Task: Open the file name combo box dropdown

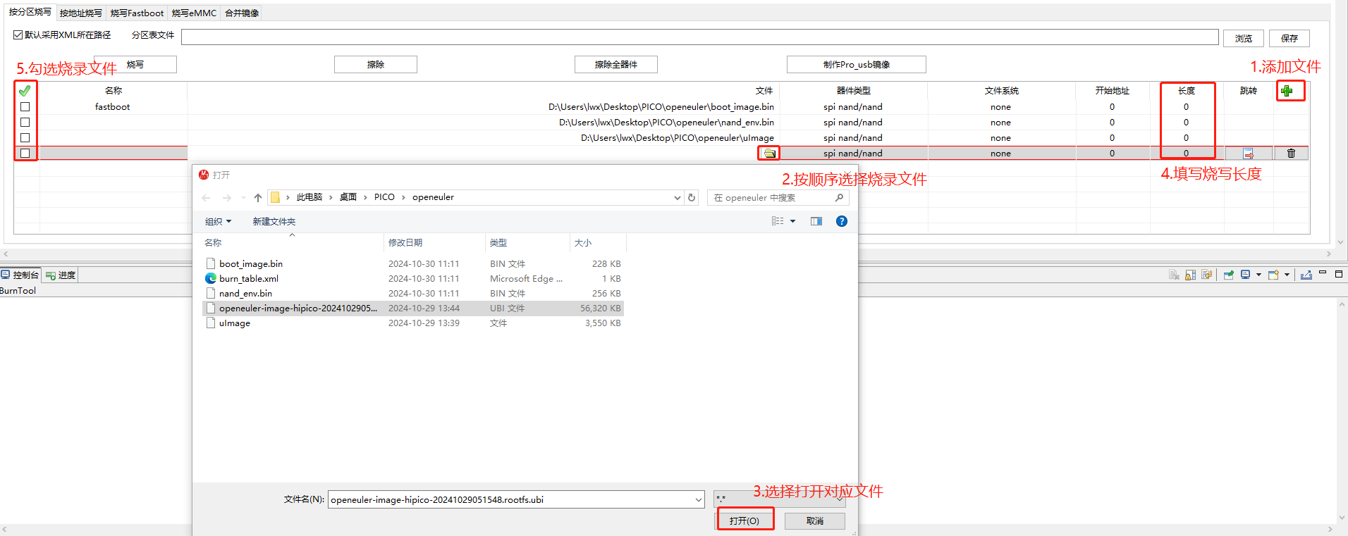Action: [698, 500]
